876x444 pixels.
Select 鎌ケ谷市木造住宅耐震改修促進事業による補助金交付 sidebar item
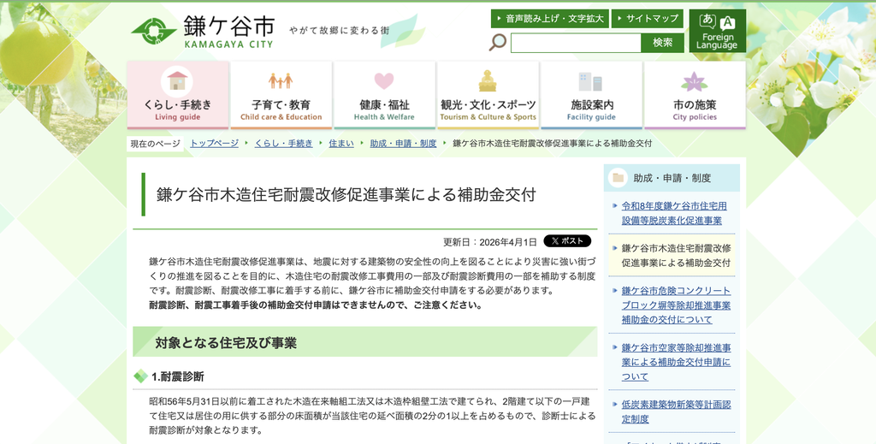click(676, 255)
